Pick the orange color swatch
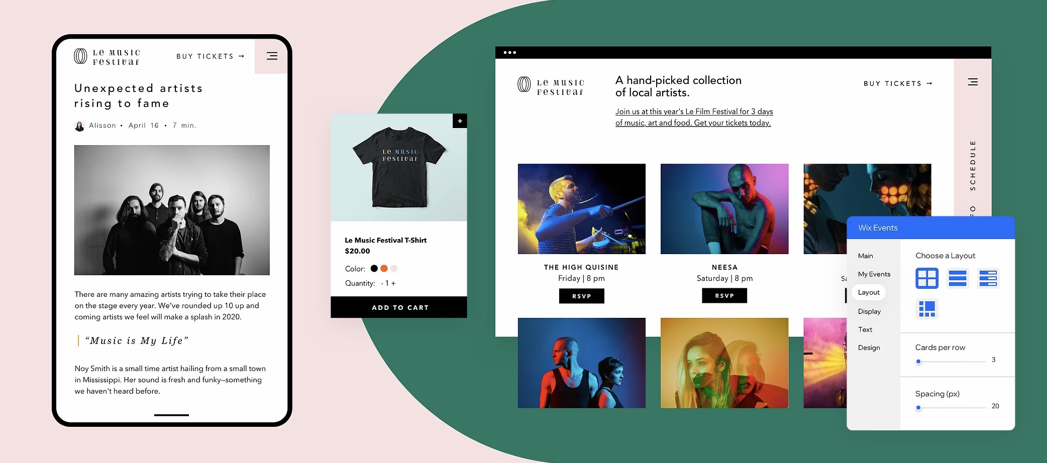 click(384, 268)
